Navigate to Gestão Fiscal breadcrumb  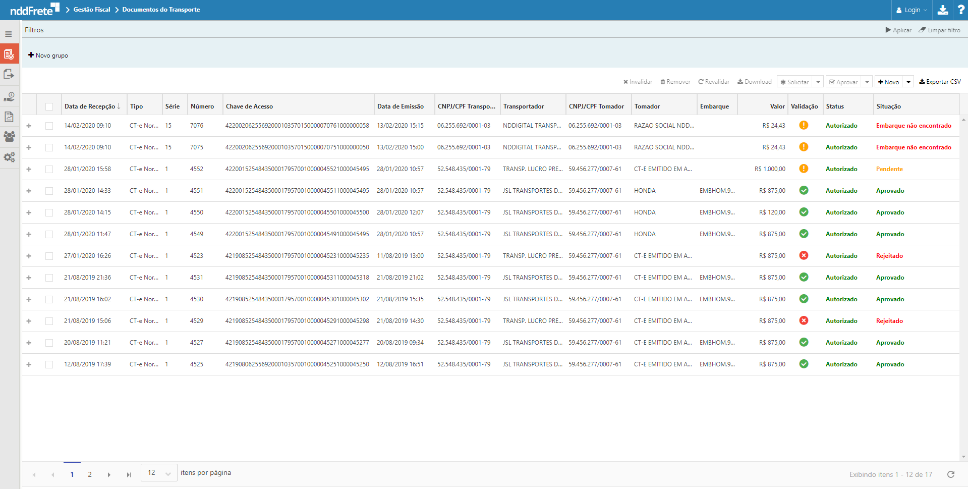coord(92,10)
